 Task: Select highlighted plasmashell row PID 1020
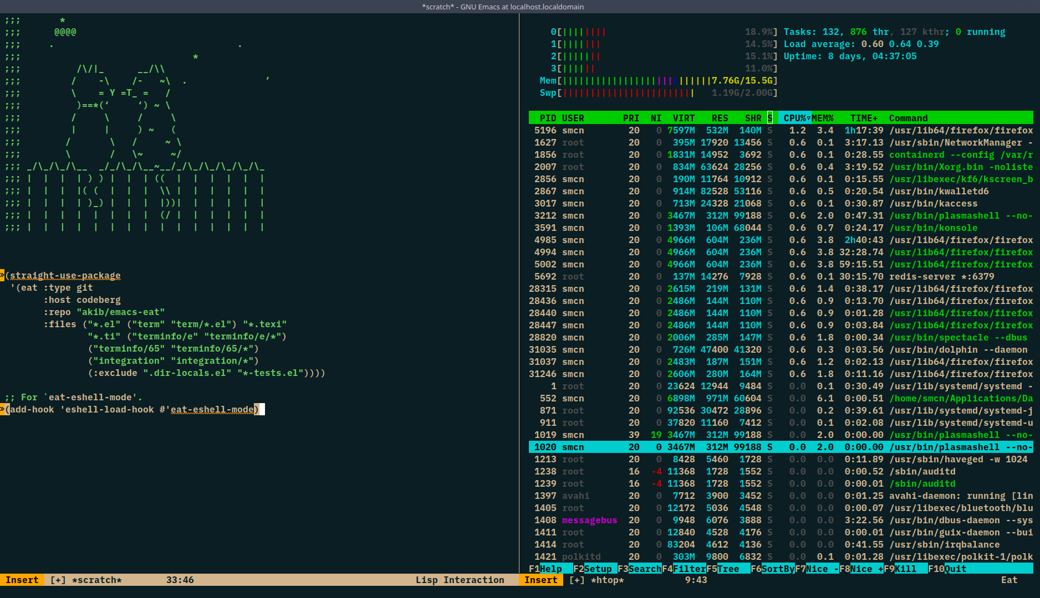(x=781, y=447)
